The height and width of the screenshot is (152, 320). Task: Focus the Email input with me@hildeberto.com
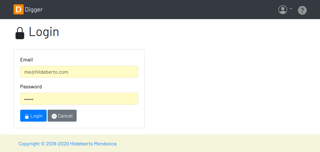pos(79,72)
